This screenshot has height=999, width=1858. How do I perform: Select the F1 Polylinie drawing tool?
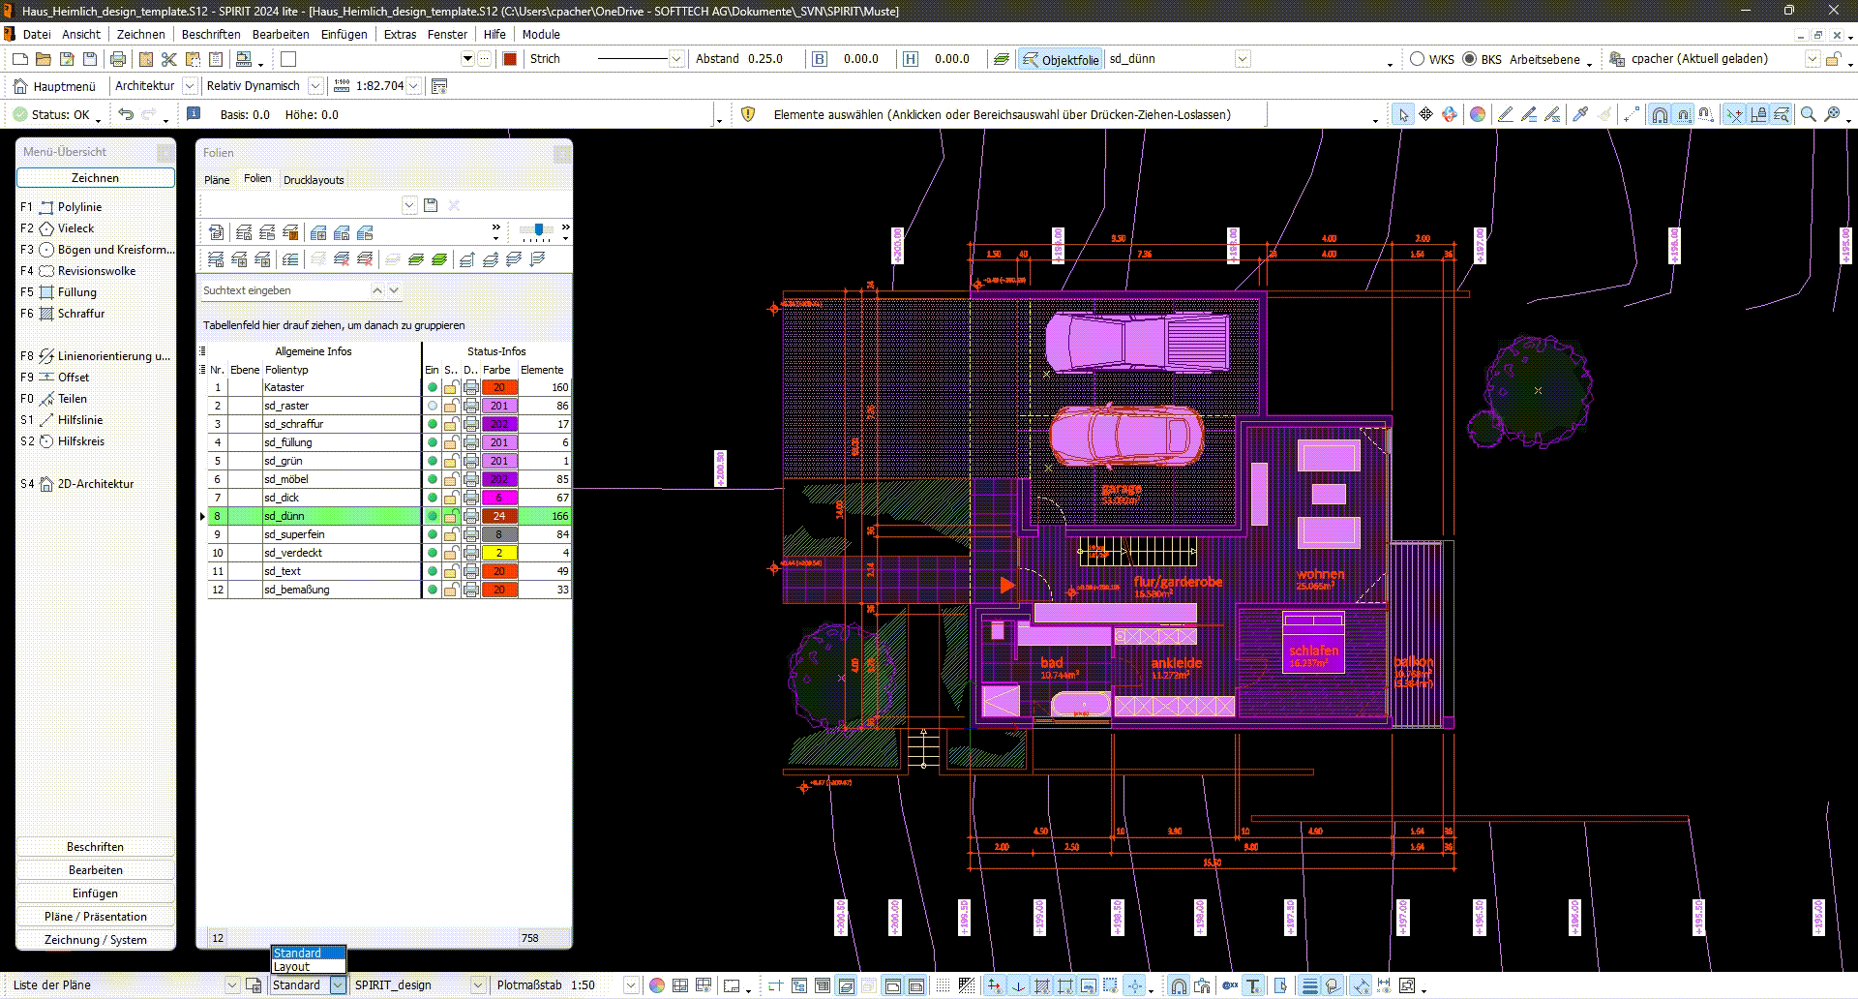coord(78,206)
